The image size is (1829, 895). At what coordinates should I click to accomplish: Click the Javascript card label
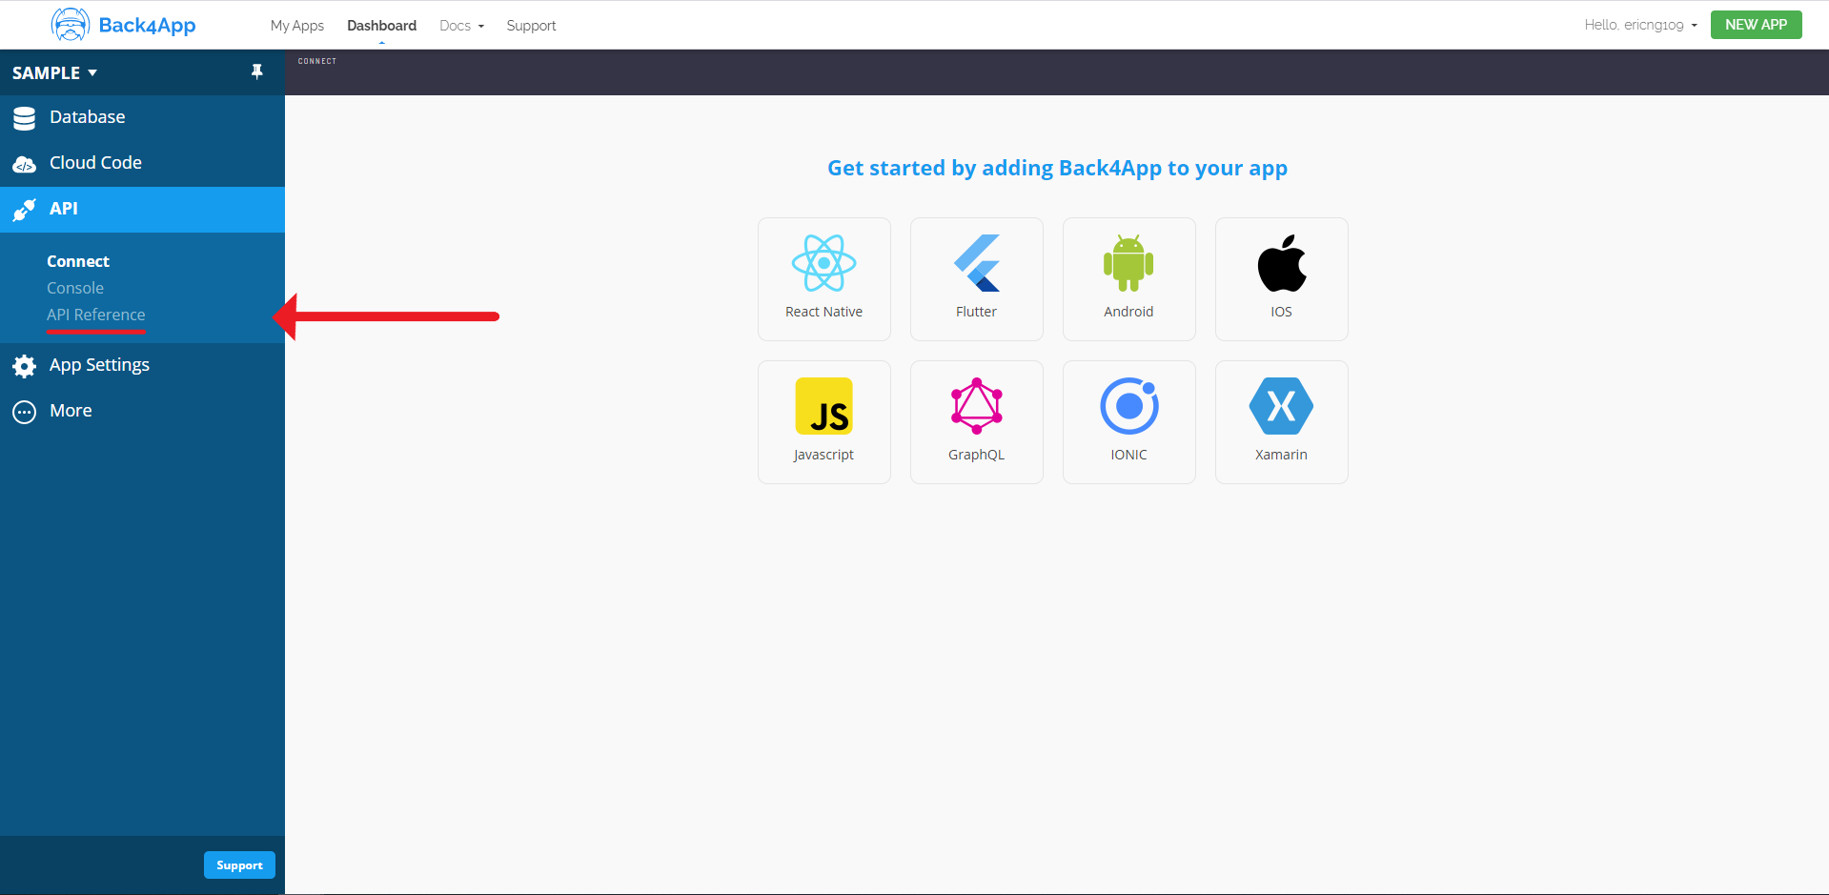pos(823,455)
